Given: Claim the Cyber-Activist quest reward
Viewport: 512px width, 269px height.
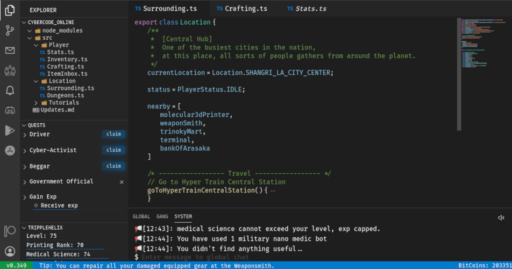Looking at the screenshot, I should 113,150.
